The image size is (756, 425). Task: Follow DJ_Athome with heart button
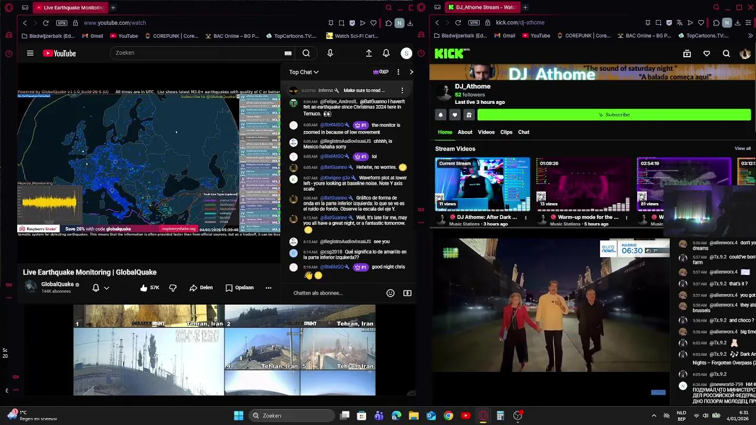[455, 115]
